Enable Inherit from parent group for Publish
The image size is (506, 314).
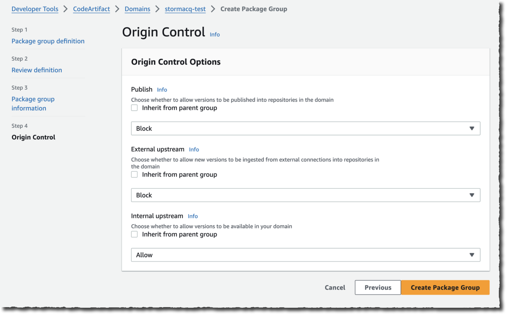pyautogui.click(x=134, y=108)
